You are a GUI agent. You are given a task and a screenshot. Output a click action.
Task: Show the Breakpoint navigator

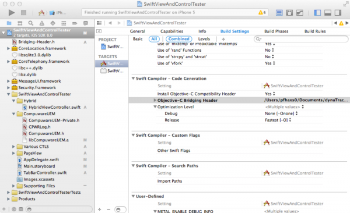tap(75, 23)
